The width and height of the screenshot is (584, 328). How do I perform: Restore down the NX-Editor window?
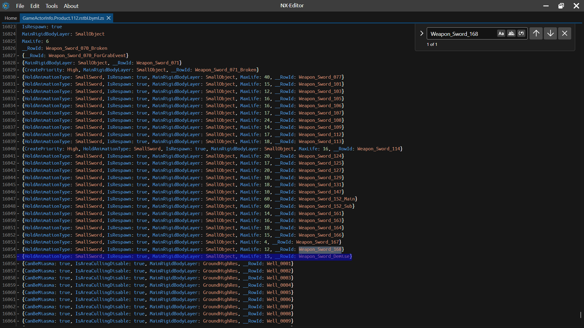point(561,6)
